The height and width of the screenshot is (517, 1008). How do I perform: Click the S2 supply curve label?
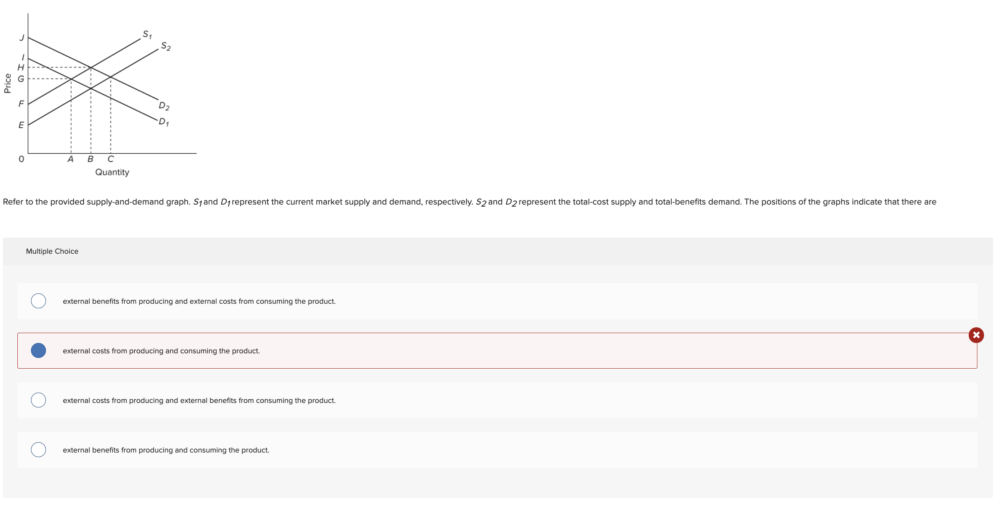point(165,46)
